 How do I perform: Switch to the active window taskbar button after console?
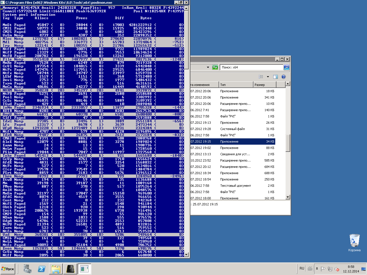coord(84,269)
